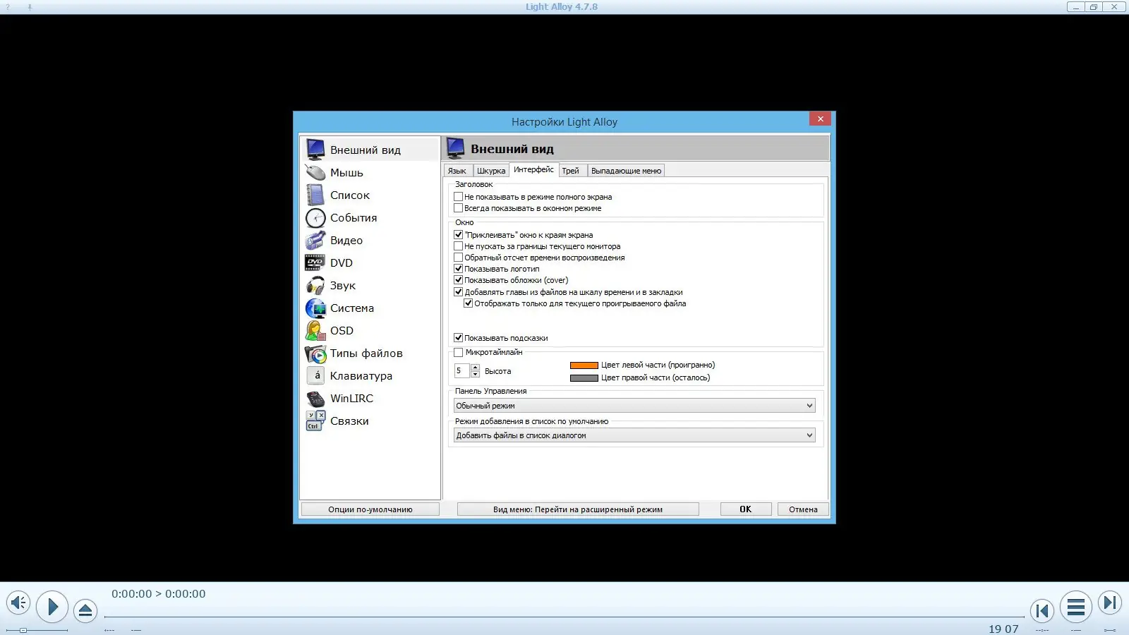Viewport: 1129px width, 635px height.
Task: Start playback with the play button
Action: click(52, 606)
